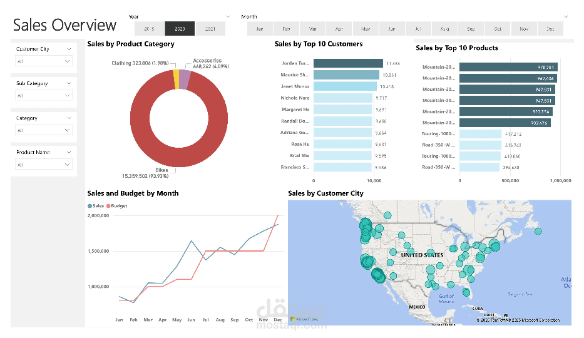Filter by Apr in Month slicer

(x=339, y=29)
